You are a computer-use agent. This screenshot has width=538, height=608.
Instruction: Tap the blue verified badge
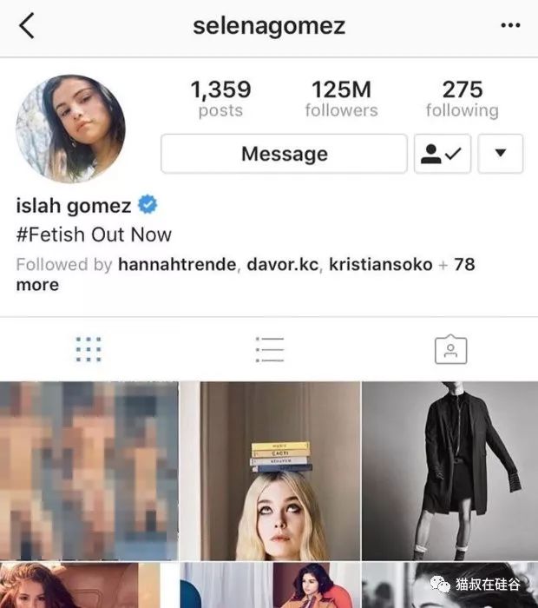(x=148, y=204)
